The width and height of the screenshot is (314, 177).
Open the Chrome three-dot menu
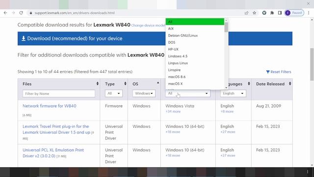309,13
